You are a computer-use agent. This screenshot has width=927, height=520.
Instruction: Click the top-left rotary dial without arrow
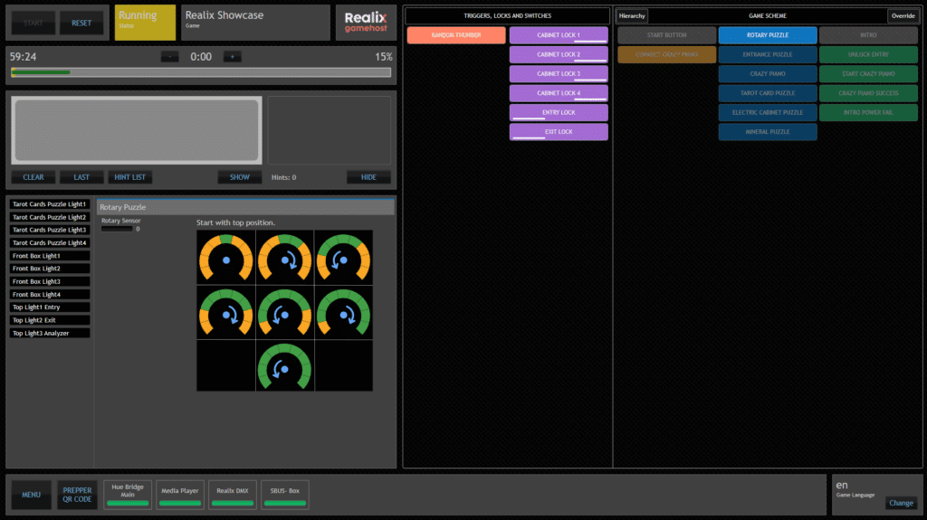click(226, 258)
